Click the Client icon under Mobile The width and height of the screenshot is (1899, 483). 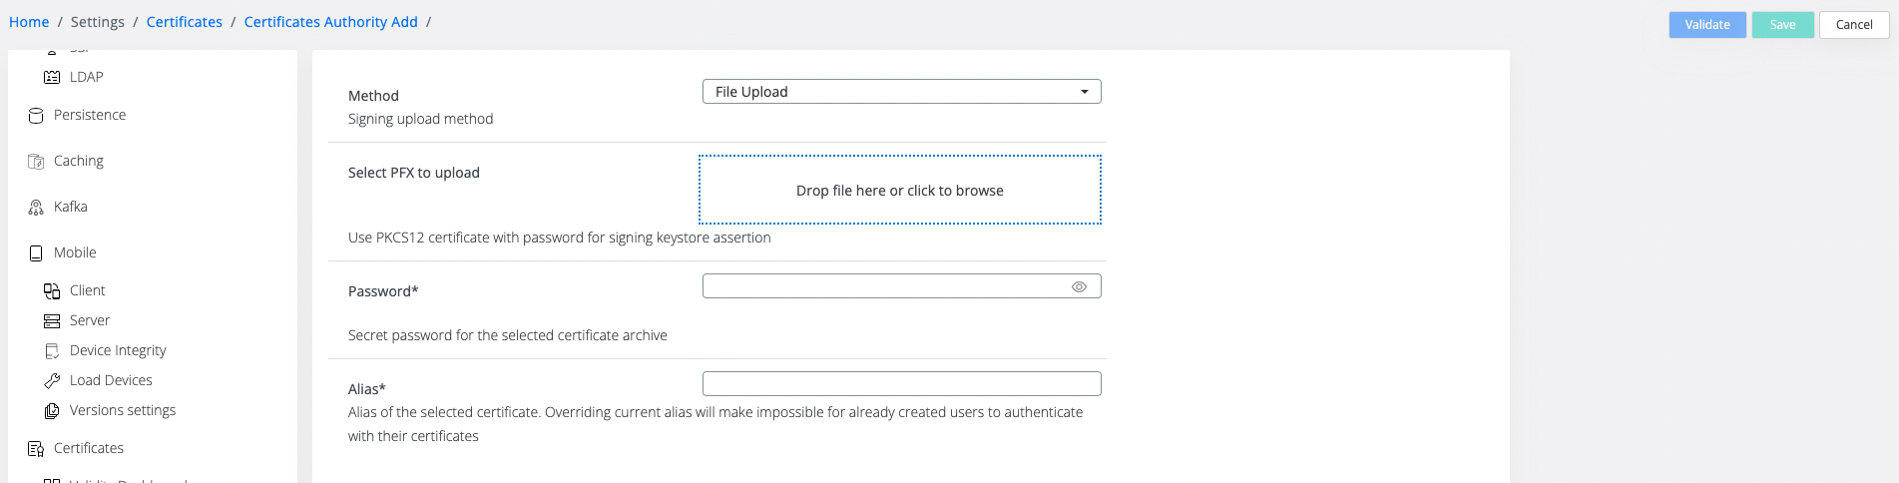52,291
